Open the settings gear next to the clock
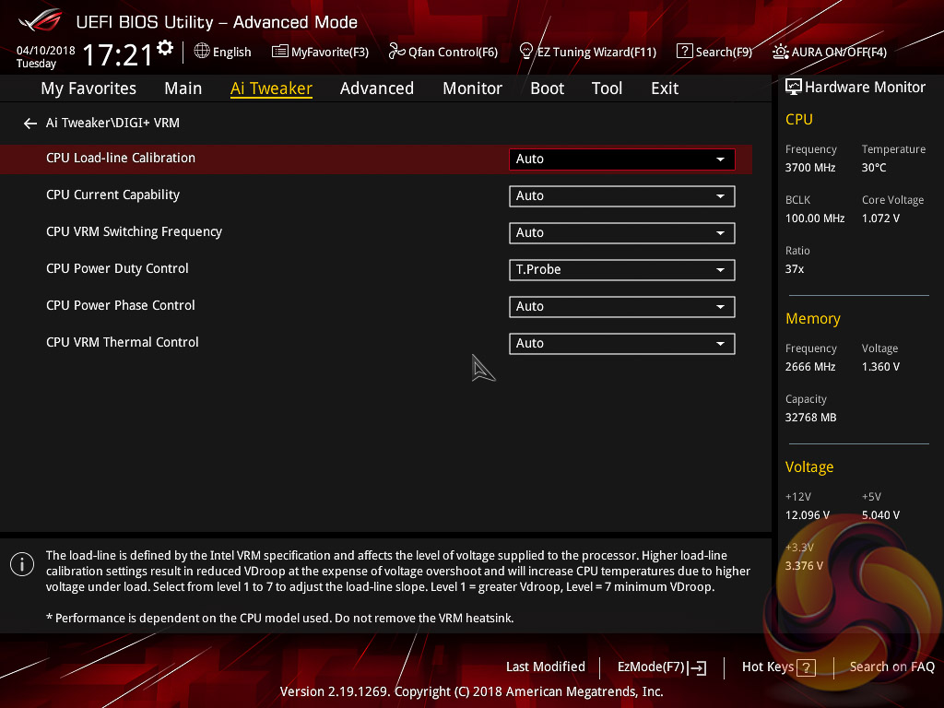This screenshot has width=944, height=708. pos(165,48)
